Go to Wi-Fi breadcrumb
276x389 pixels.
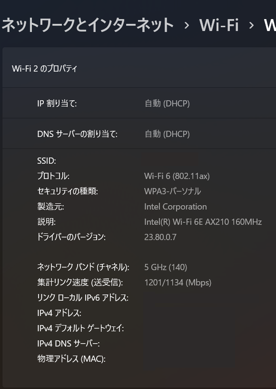(x=219, y=25)
